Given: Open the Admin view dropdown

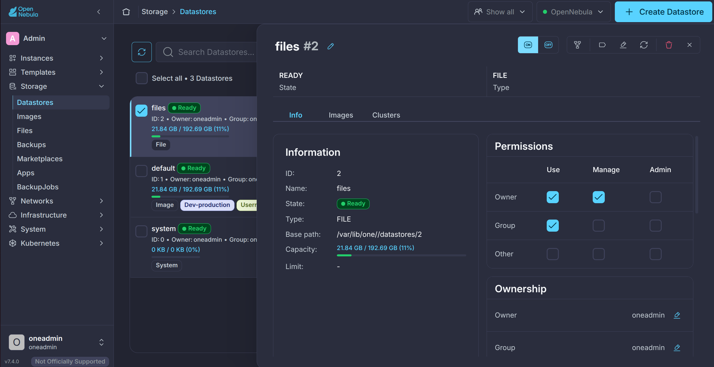Looking at the screenshot, I should 104,39.
